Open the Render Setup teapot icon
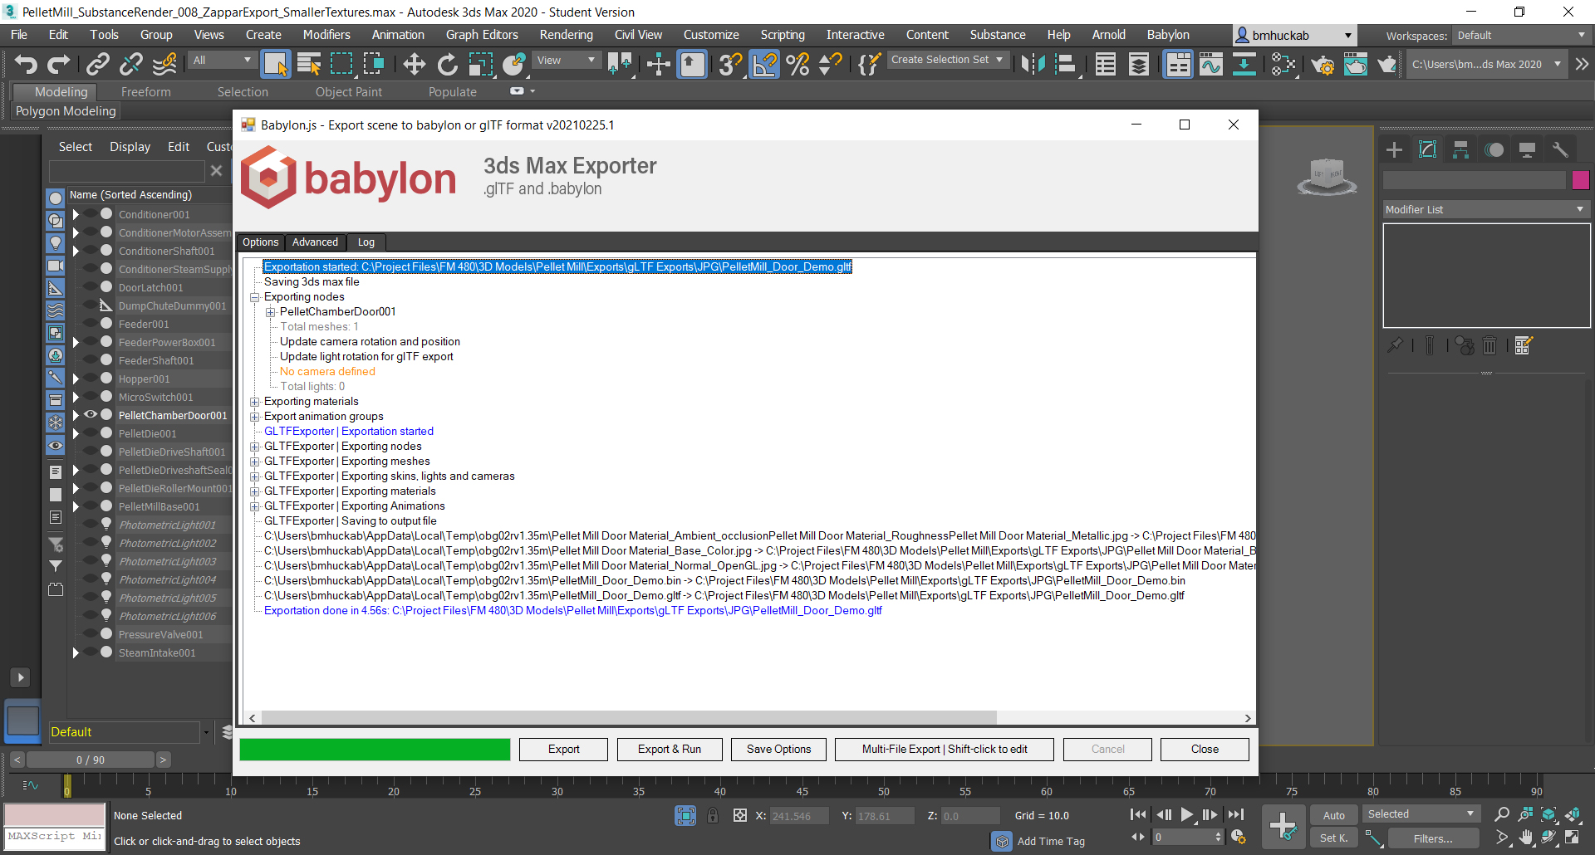Image resolution: width=1595 pixels, height=855 pixels. [x=1323, y=64]
